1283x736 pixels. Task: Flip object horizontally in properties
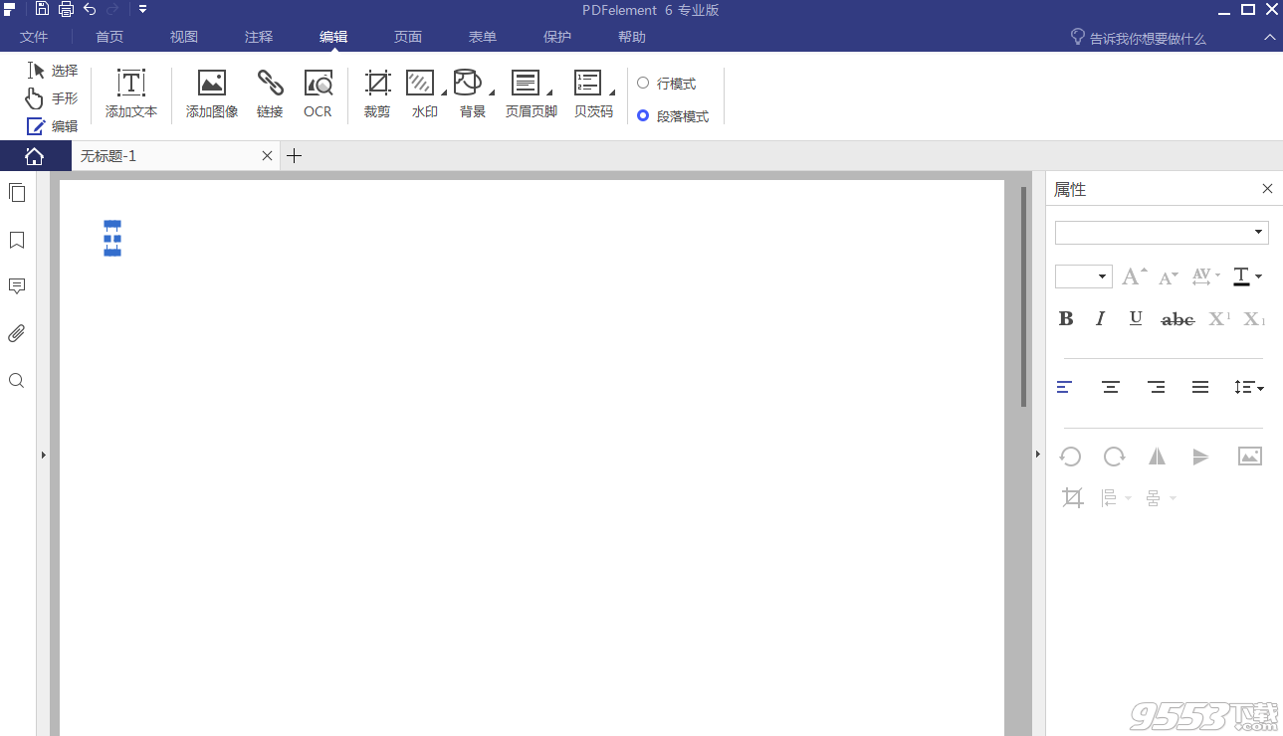(x=1157, y=457)
